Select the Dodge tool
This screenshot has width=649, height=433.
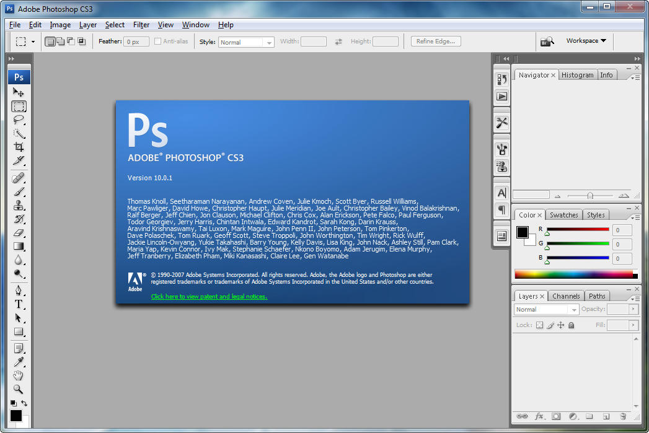point(19,274)
